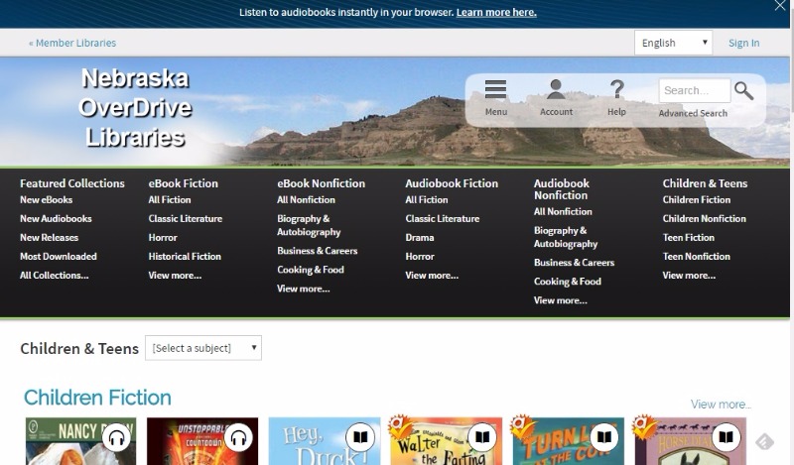The height and width of the screenshot is (465, 794).
Task: Select Teen Fiction category
Action: (x=688, y=237)
